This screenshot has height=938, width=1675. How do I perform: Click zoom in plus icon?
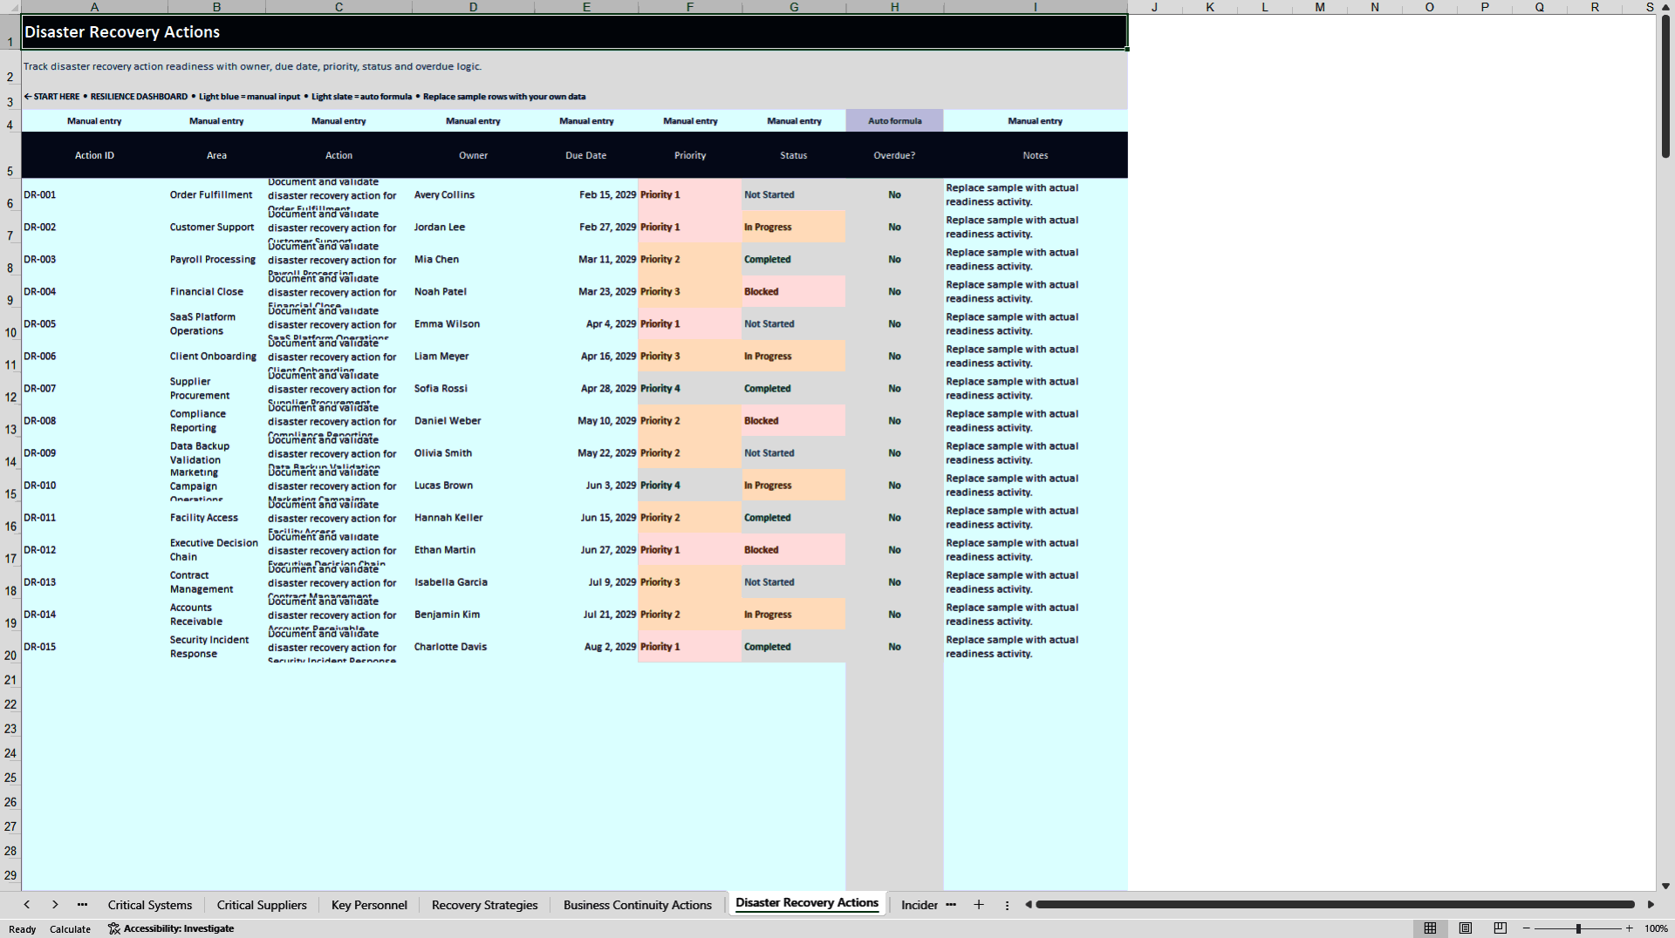coord(1630,928)
